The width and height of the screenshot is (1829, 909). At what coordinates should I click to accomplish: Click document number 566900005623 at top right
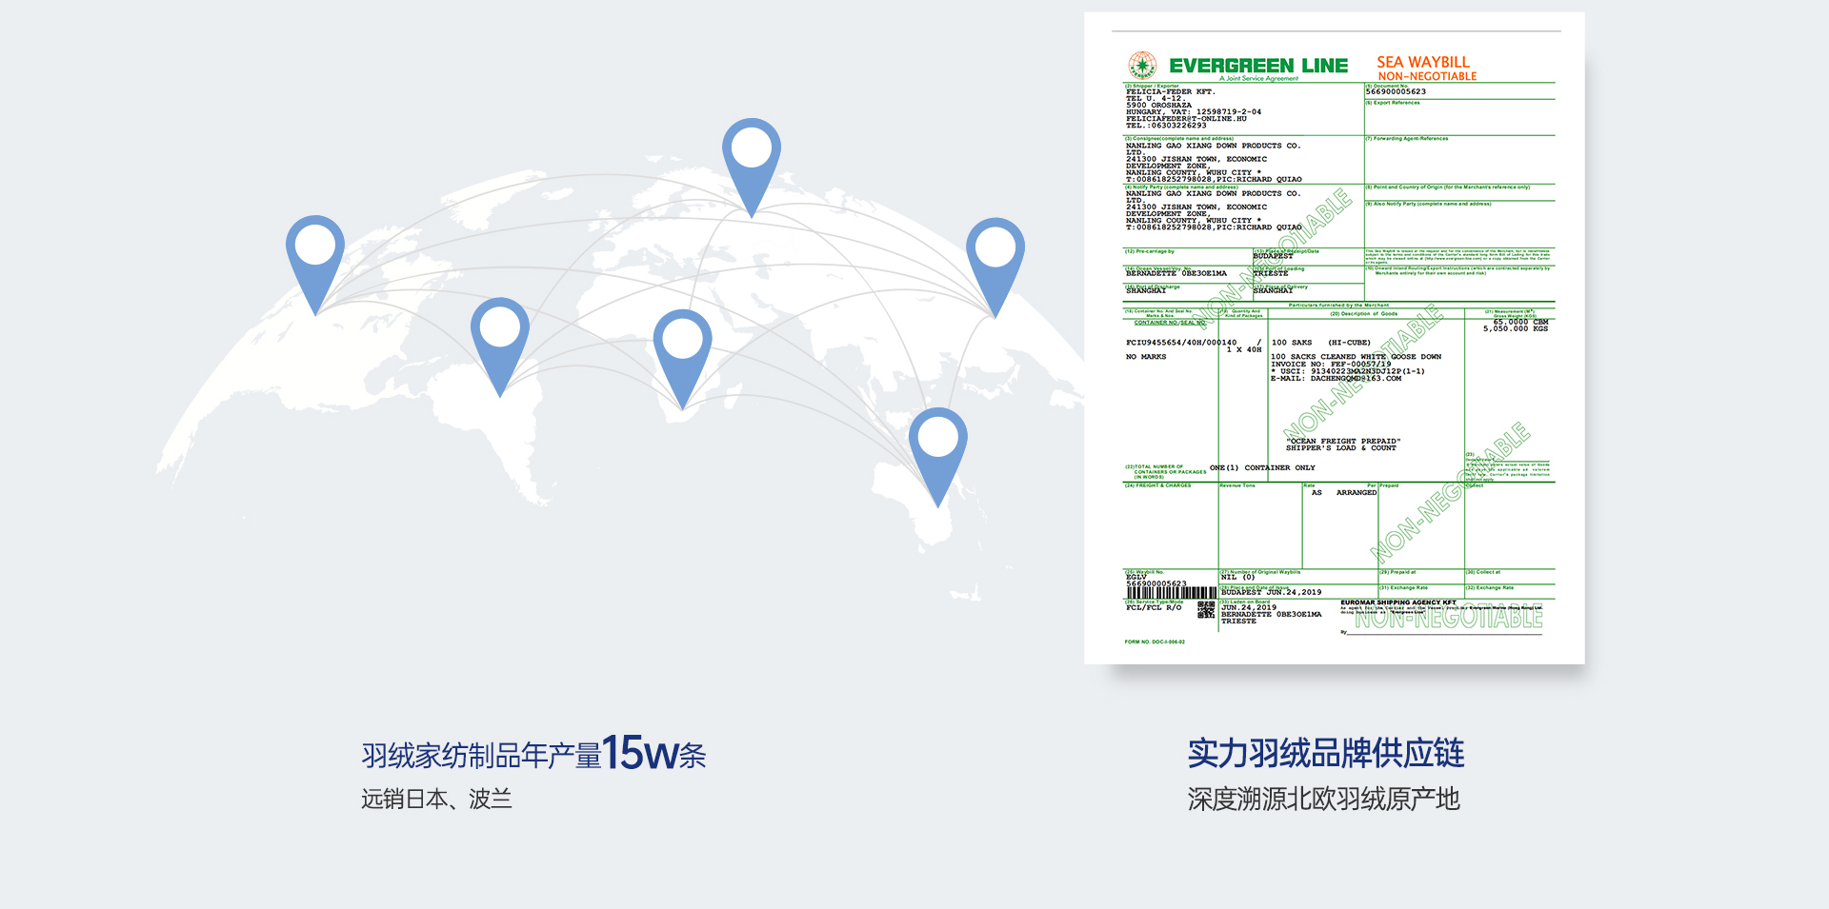1396,92
